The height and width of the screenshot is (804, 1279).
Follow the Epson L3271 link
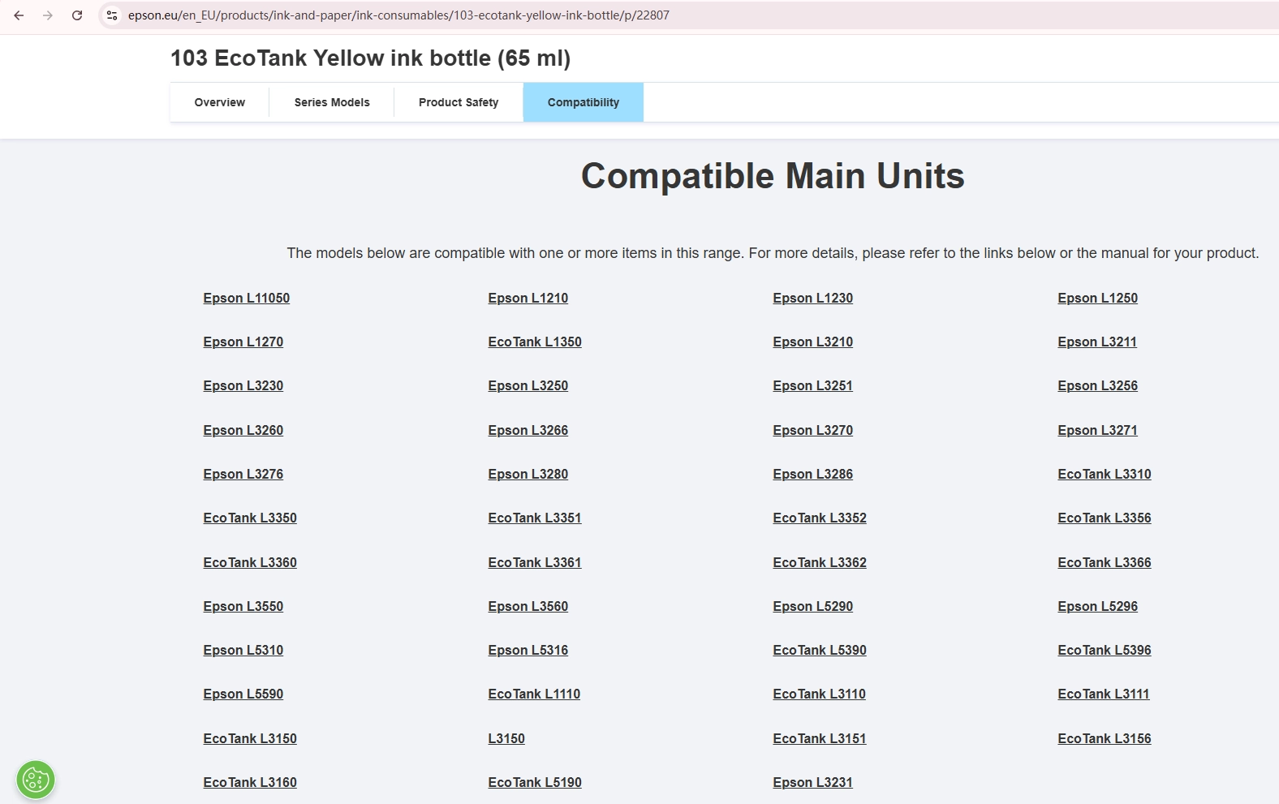click(1097, 430)
